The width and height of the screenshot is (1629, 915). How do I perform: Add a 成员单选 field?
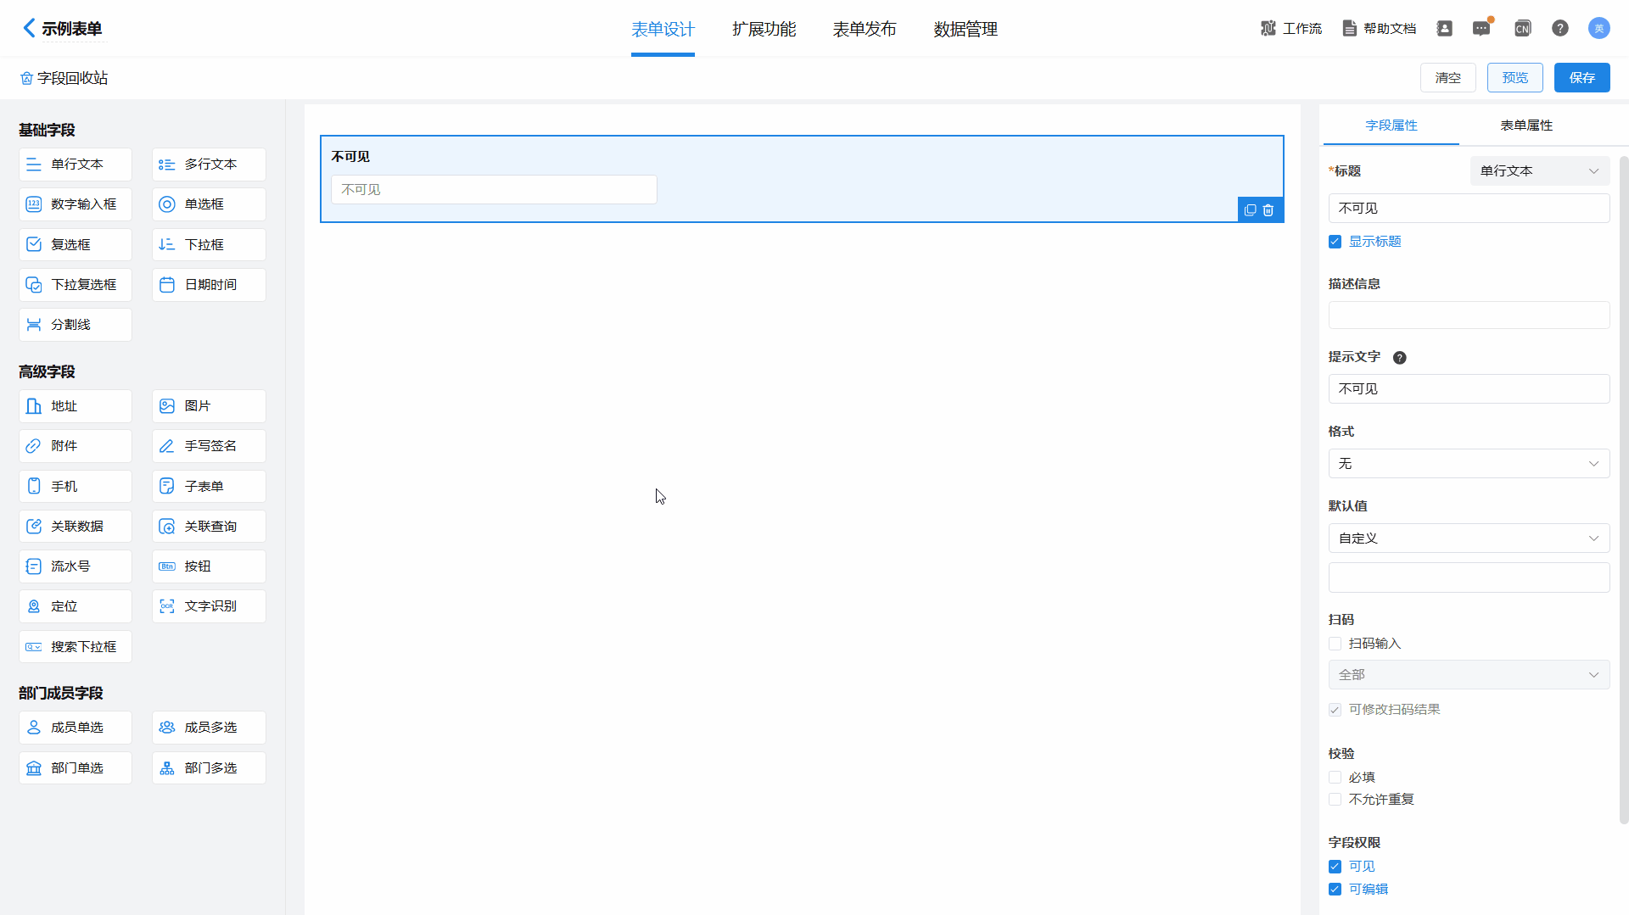[x=76, y=728]
